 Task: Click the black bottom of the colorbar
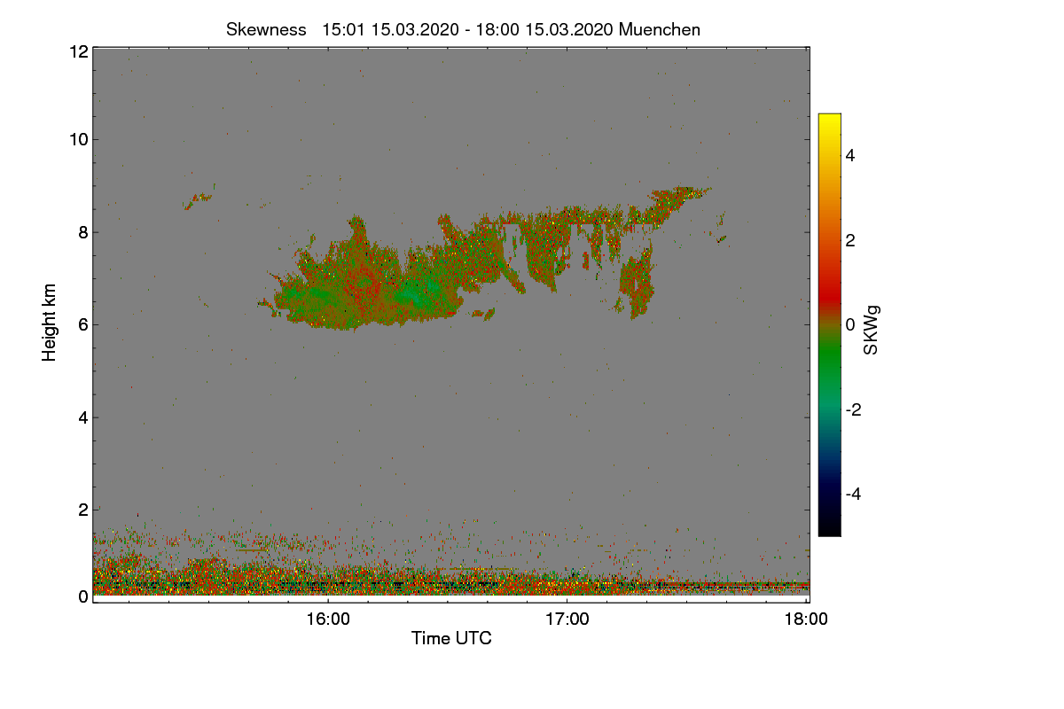(829, 527)
